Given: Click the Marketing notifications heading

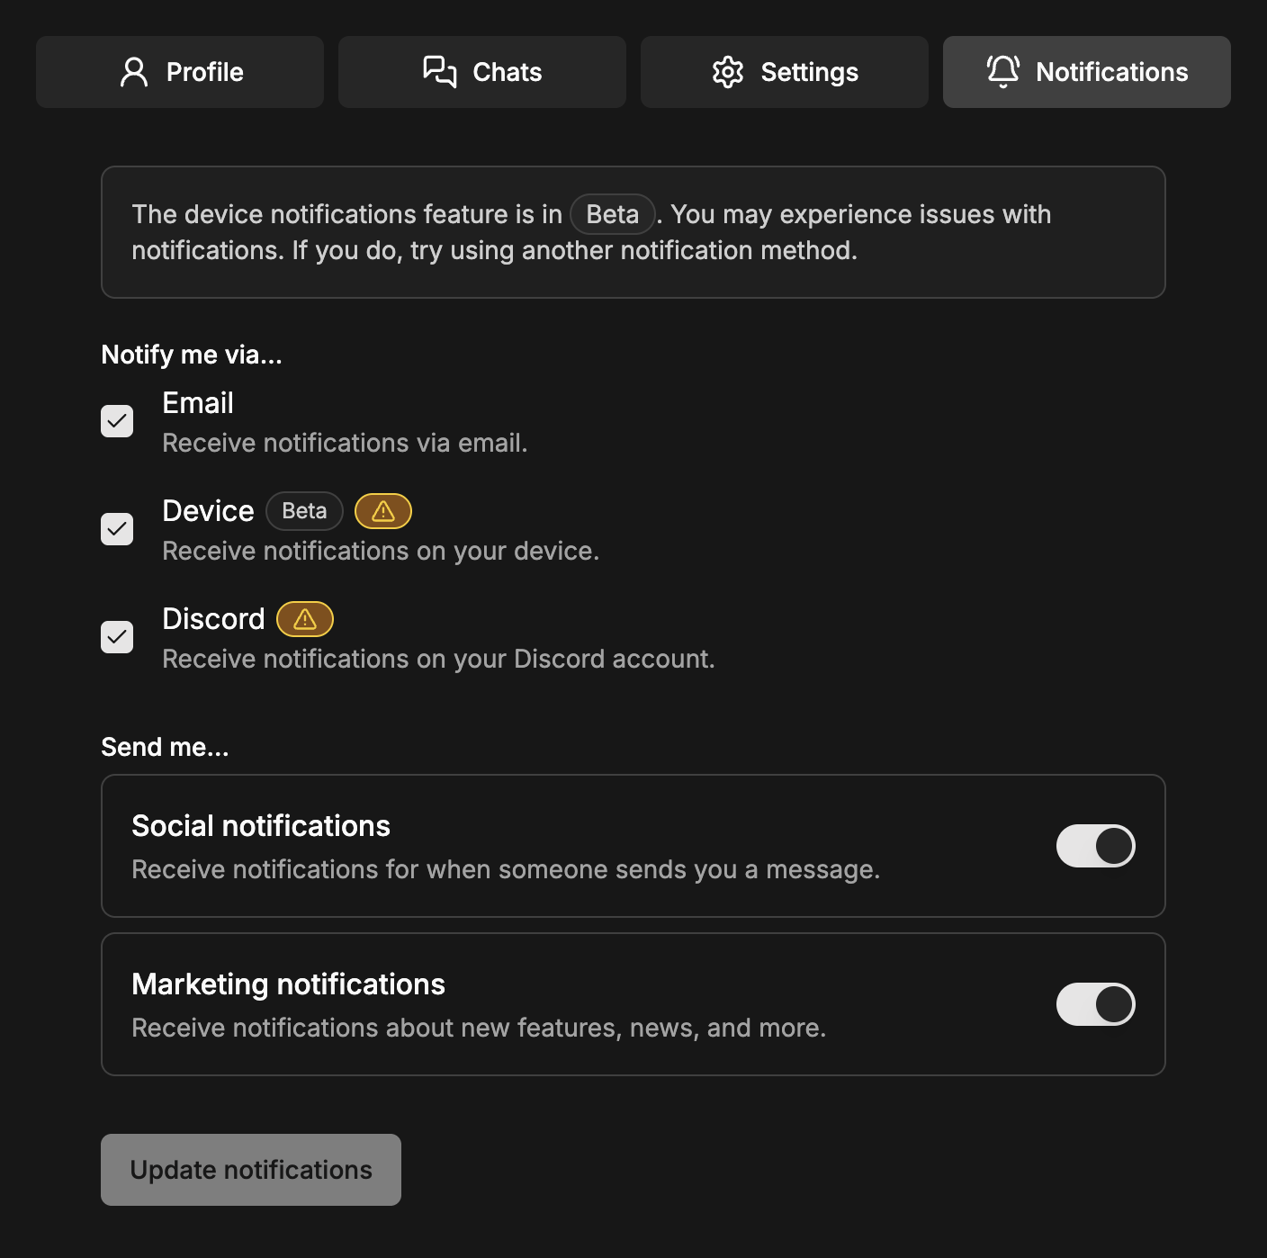Looking at the screenshot, I should click(x=288, y=984).
